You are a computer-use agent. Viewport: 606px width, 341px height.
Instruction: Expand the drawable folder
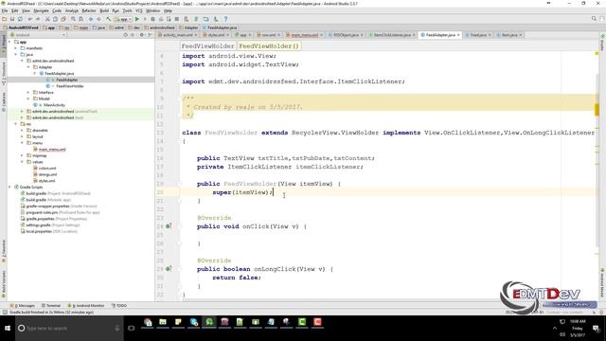22,131
